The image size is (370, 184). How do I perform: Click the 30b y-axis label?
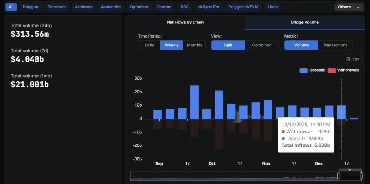coord(138,78)
